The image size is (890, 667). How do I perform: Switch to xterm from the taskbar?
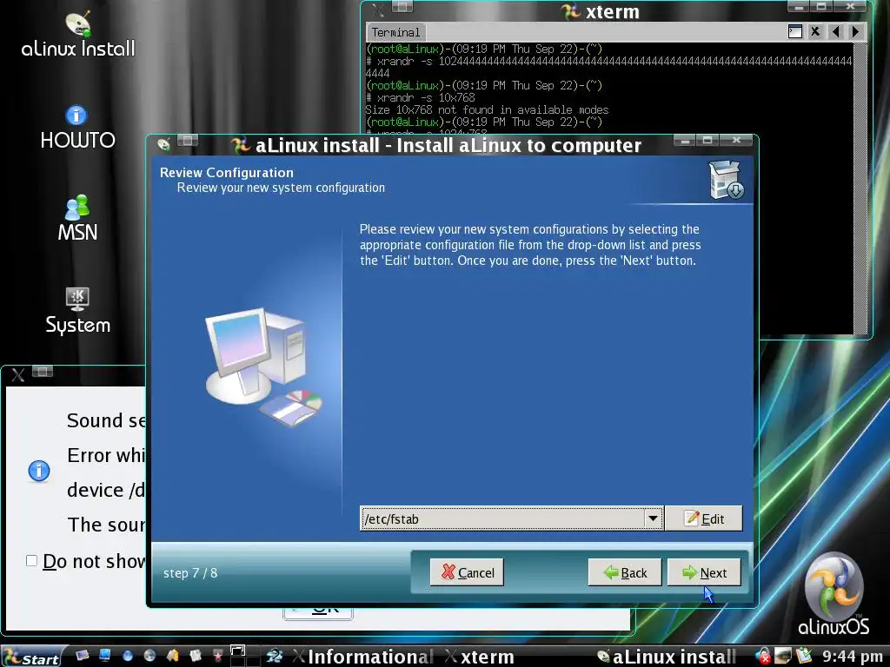click(x=480, y=657)
